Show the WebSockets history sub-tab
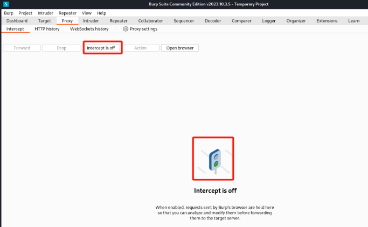The width and height of the screenshot is (368, 227). (x=89, y=29)
